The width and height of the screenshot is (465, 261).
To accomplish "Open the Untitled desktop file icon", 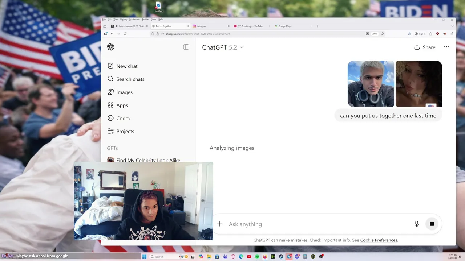I will (158, 7).
